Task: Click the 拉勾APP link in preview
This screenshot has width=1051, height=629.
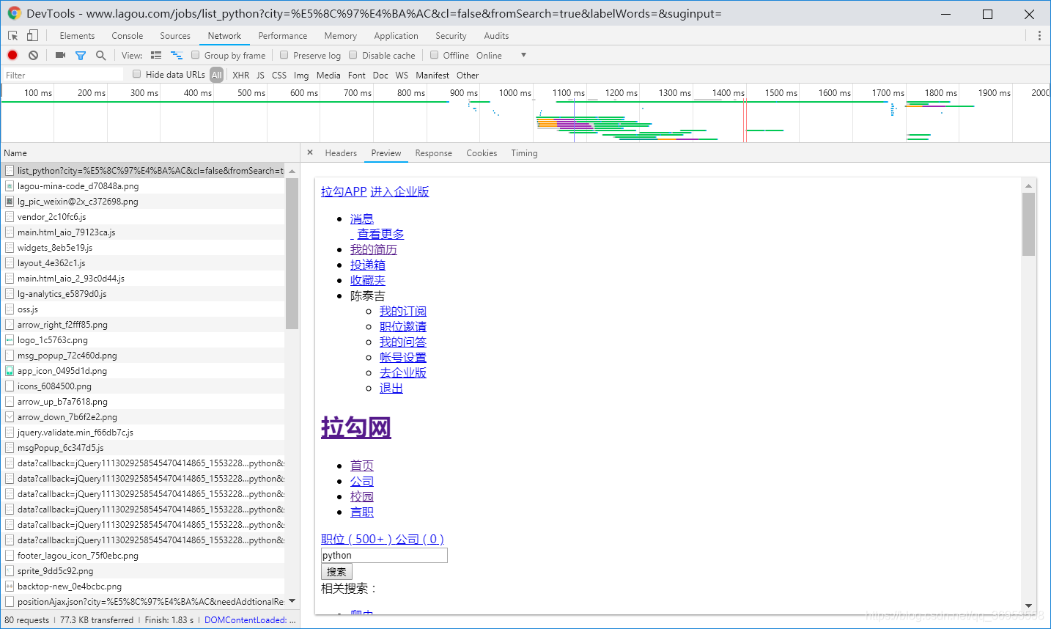Action: tap(344, 191)
